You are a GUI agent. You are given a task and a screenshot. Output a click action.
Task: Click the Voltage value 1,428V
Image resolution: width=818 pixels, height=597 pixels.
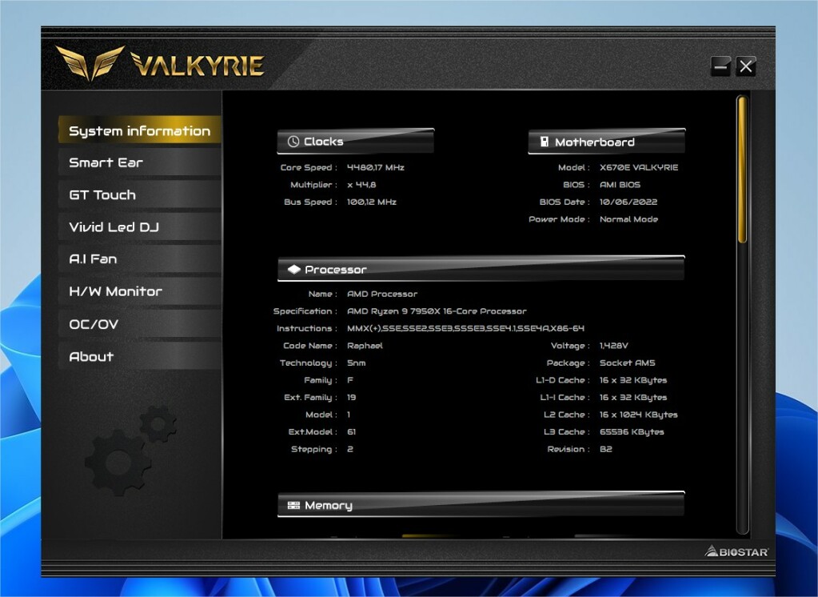614,345
